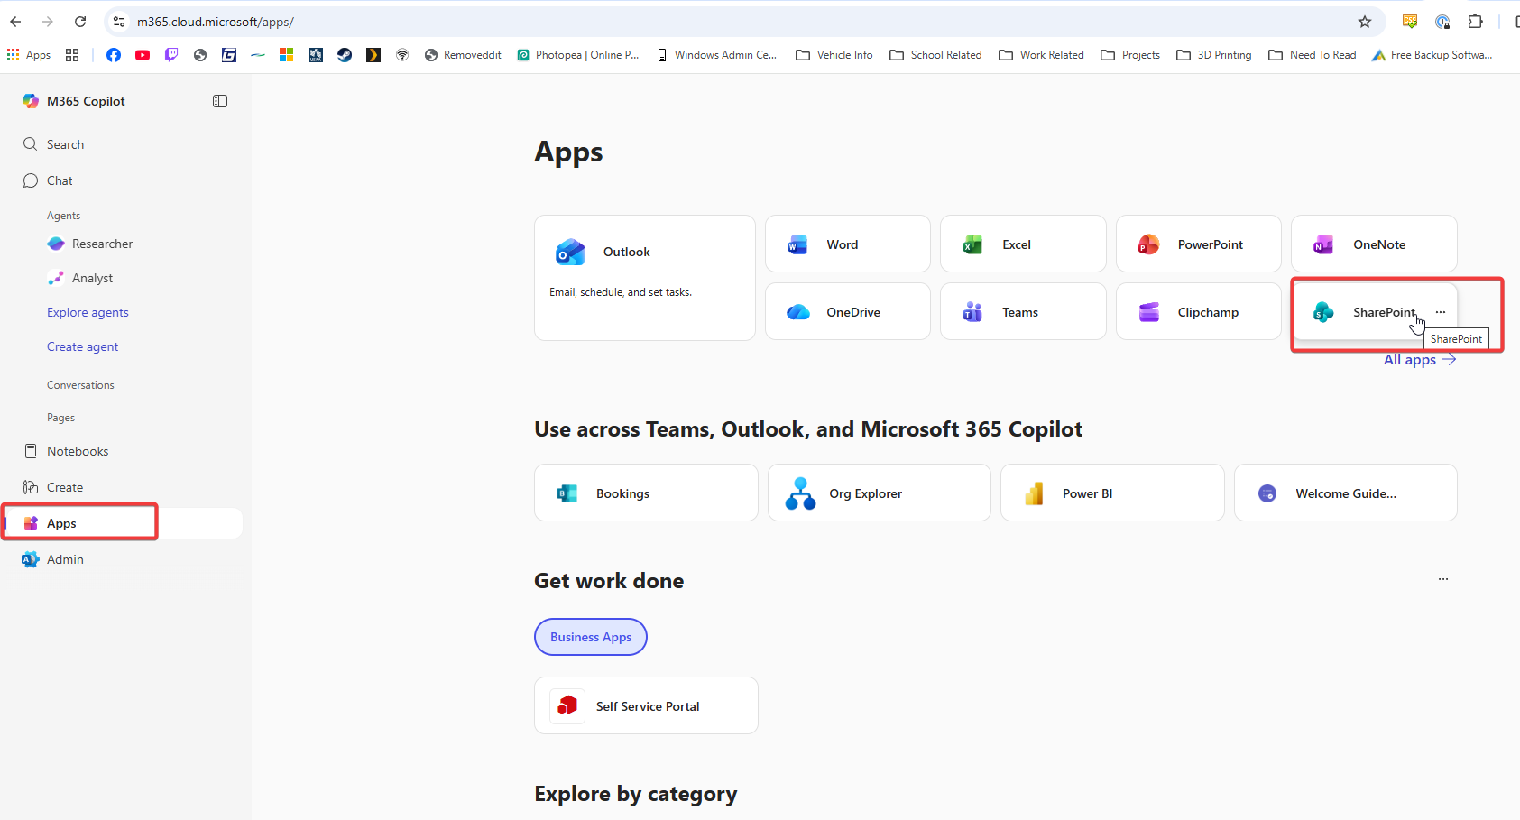
Task: Go back with the browser back arrow
Action: 15,22
